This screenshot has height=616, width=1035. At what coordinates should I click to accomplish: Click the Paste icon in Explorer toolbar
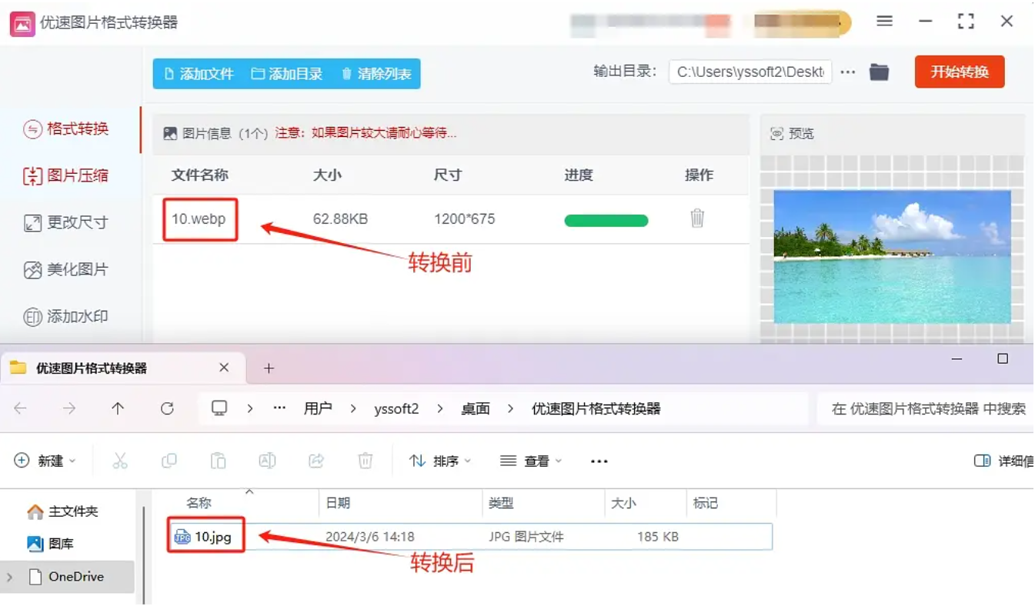tap(219, 461)
